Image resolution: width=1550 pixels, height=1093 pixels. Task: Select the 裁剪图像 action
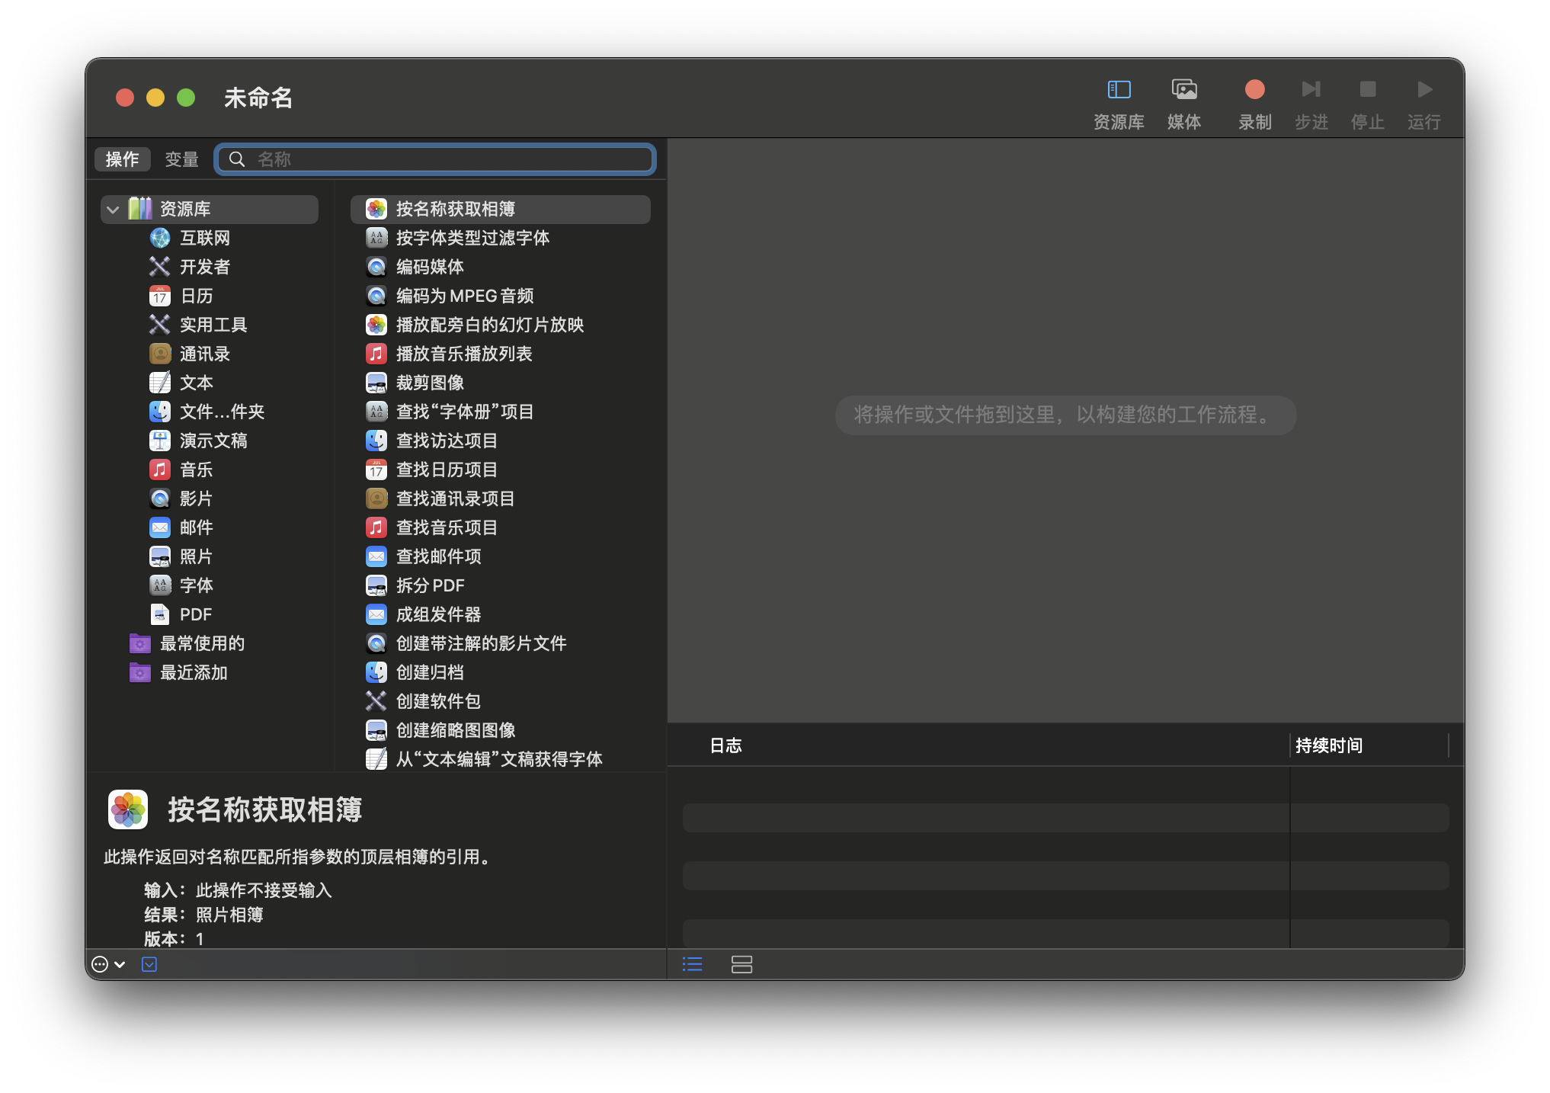(x=430, y=383)
